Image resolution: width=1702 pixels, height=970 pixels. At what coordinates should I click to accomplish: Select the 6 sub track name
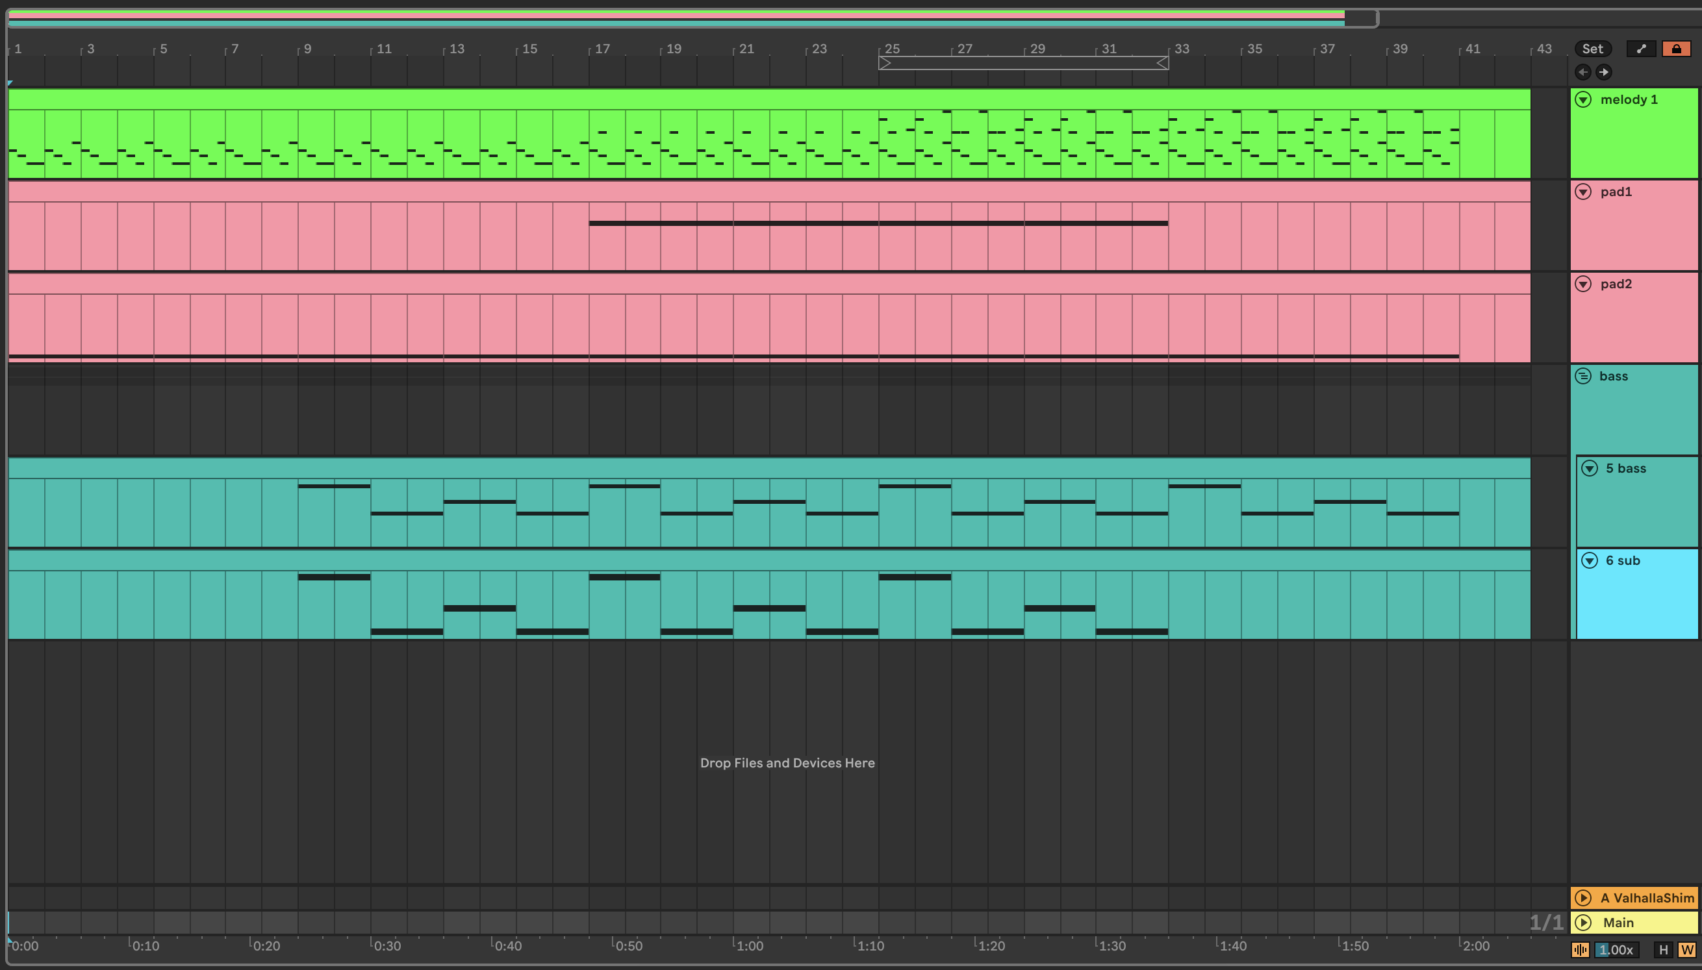[x=1623, y=561]
